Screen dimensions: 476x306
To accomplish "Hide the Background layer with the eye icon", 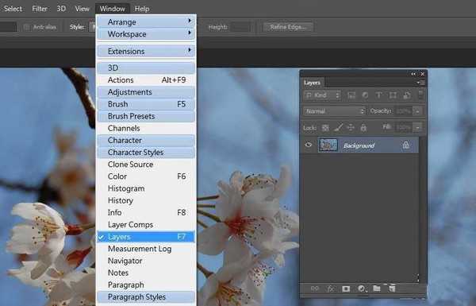I will coord(309,145).
